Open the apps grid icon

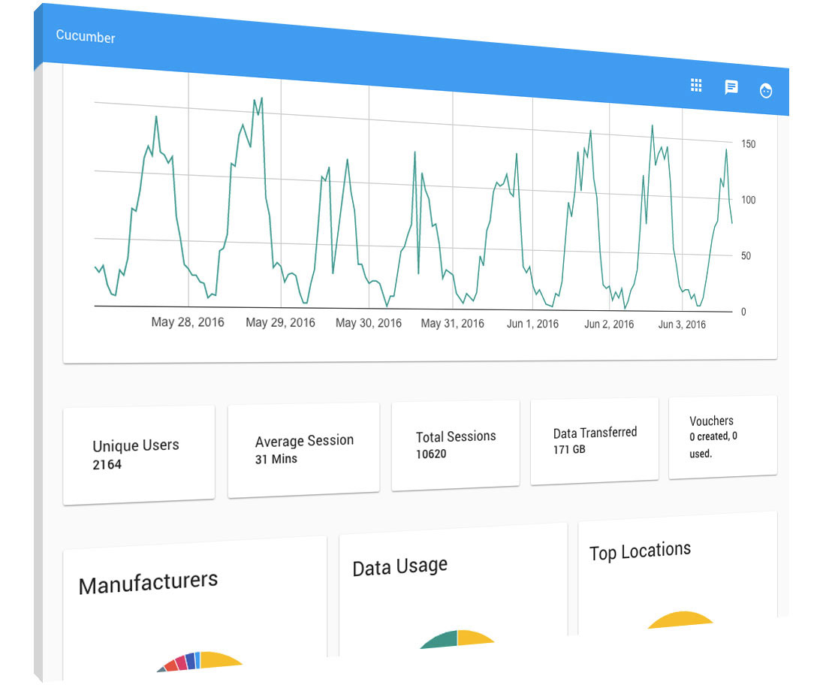point(696,85)
